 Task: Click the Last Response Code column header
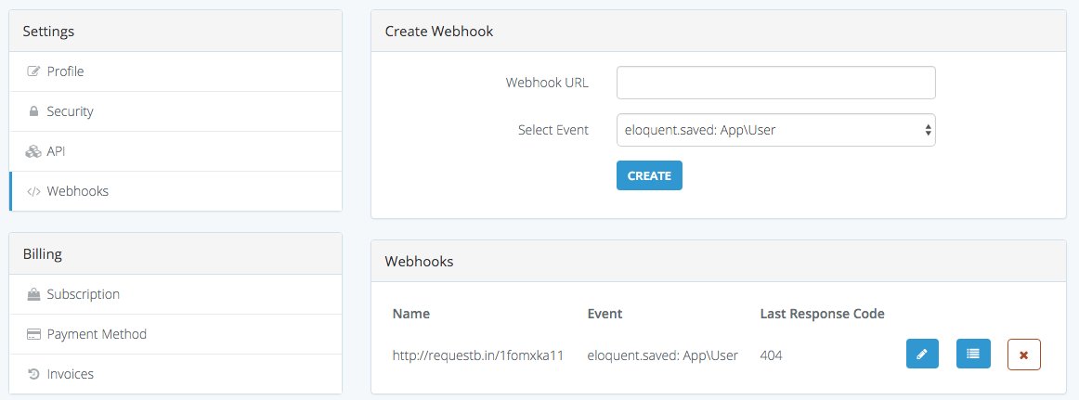[823, 314]
